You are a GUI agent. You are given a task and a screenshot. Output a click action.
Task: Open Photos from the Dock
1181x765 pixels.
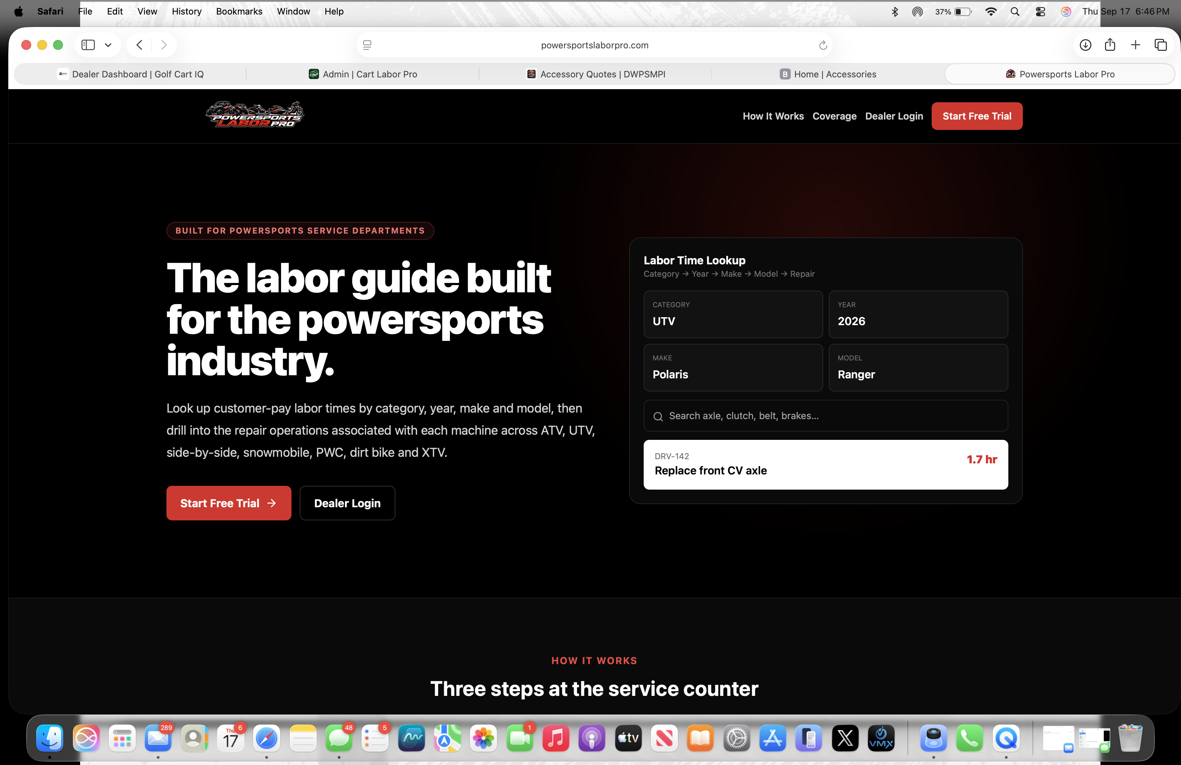(483, 738)
